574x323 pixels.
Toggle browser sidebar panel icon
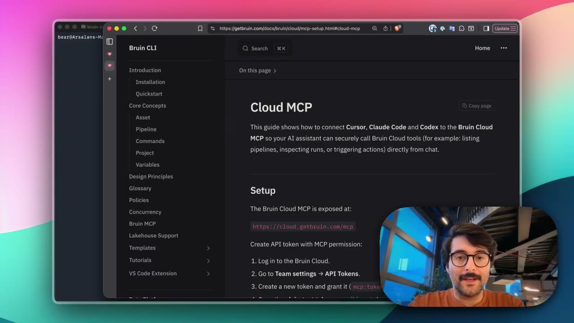pos(486,28)
